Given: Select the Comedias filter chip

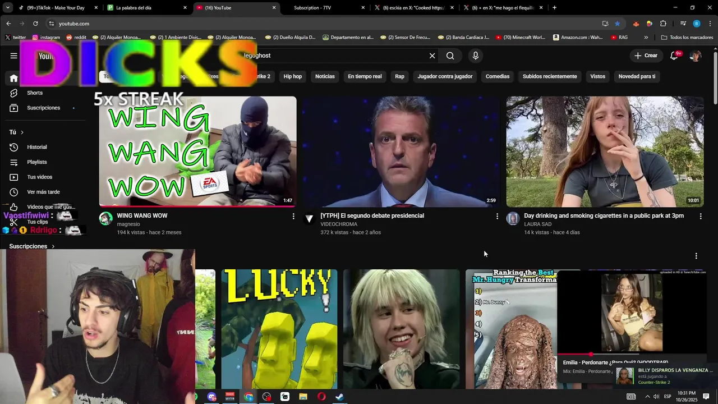Looking at the screenshot, I should (498, 76).
